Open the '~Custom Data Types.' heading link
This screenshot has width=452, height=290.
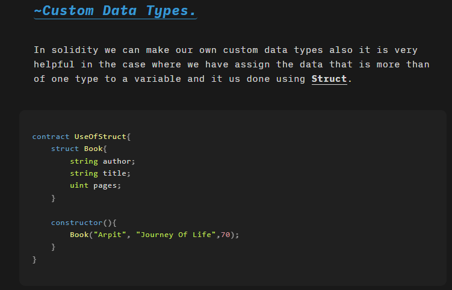coord(116,11)
